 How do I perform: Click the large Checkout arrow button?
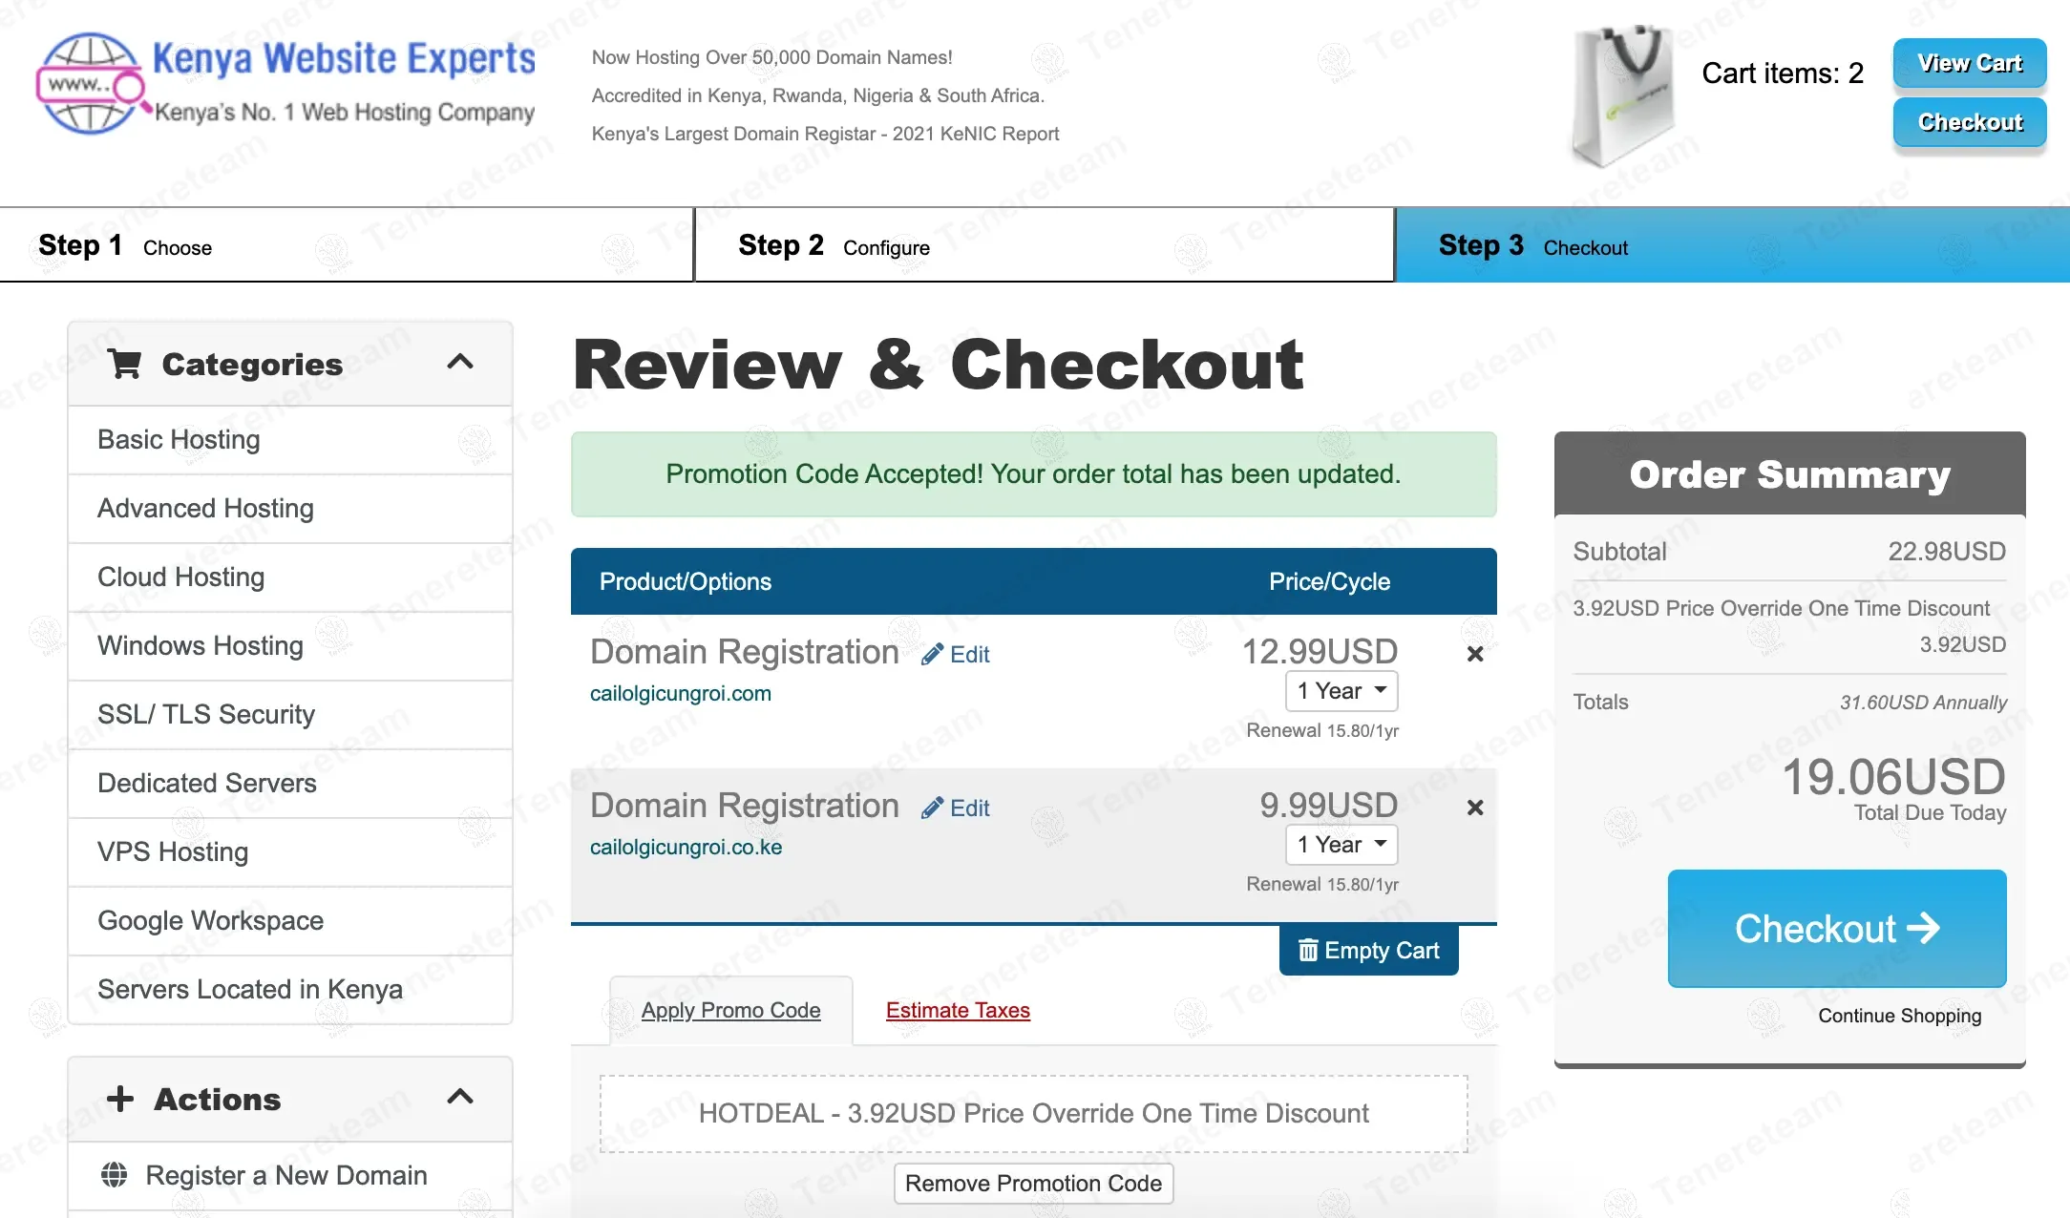(1836, 928)
